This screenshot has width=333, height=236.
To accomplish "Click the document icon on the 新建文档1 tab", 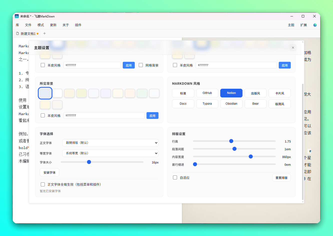I will [17, 33].
